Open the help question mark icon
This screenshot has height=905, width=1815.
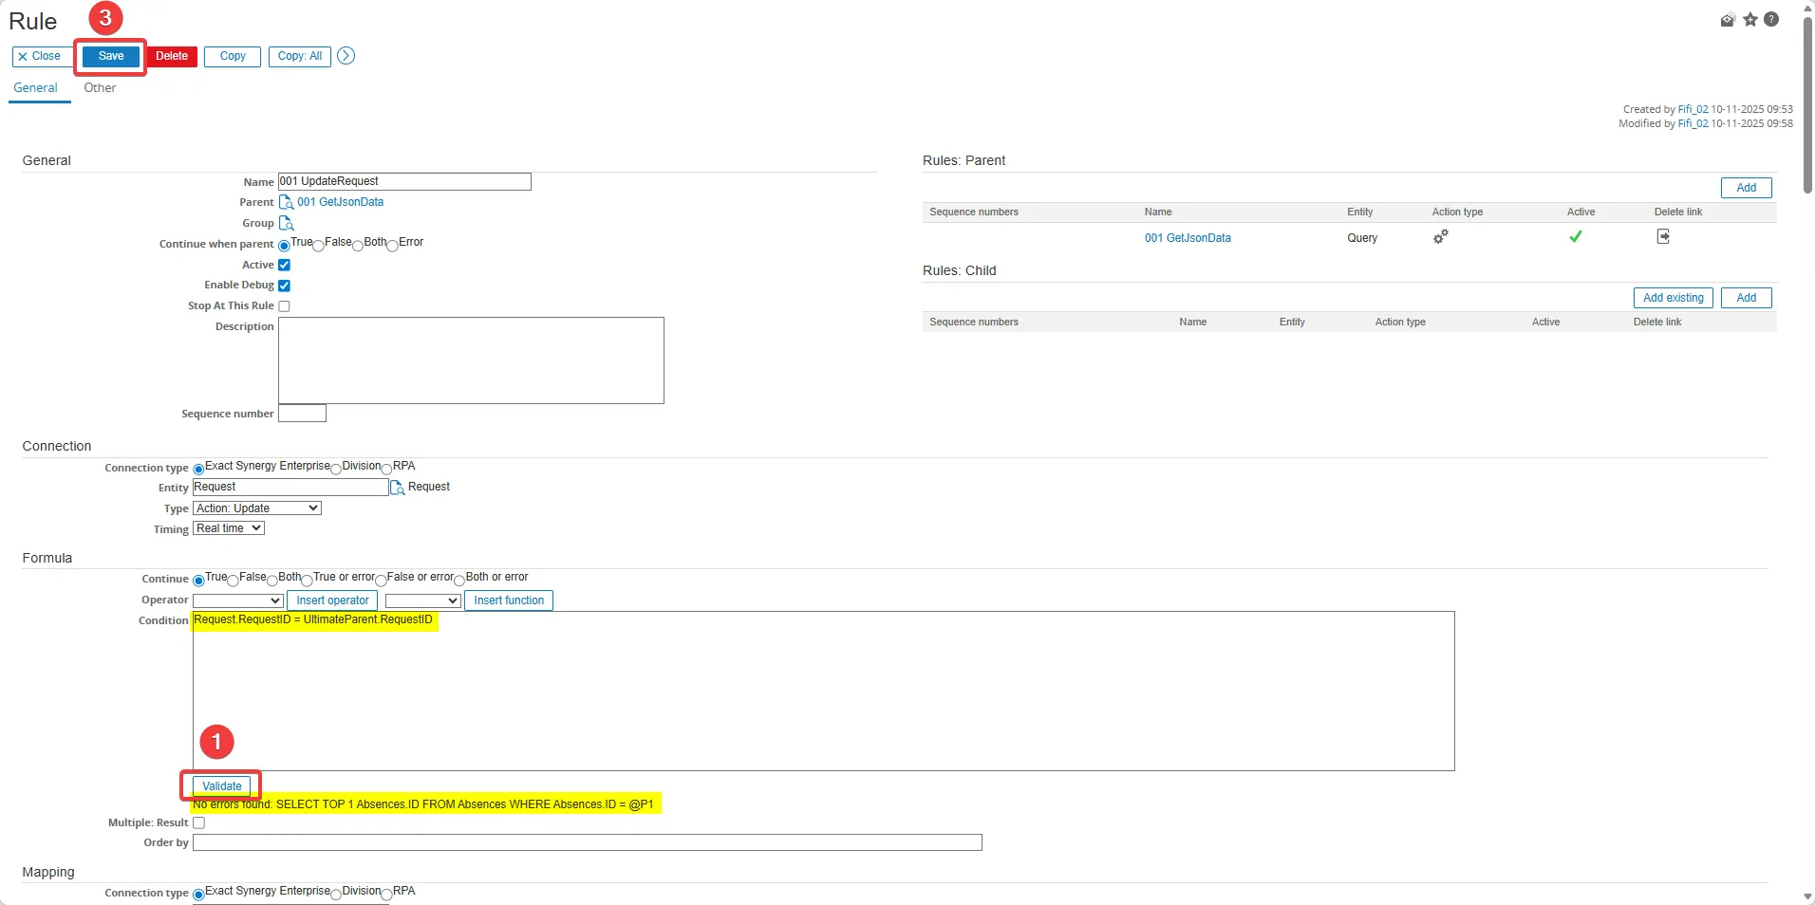tap(1771, 20)
